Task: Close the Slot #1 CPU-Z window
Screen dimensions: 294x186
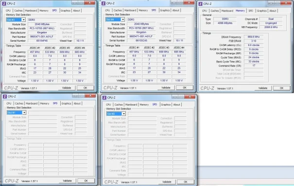Action: pos(90,95)
